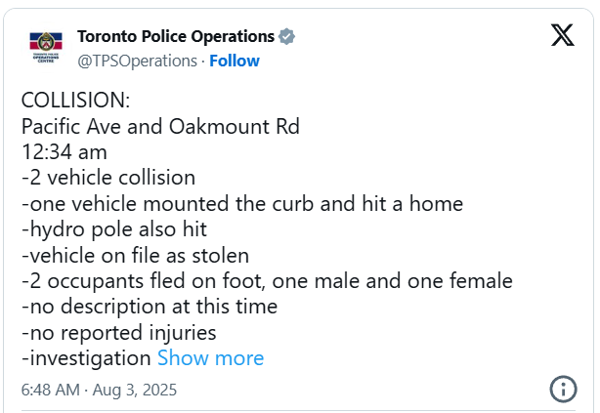600x413 pixels.
Task: Click the 12:34 am time line
Action: [64, 152]
